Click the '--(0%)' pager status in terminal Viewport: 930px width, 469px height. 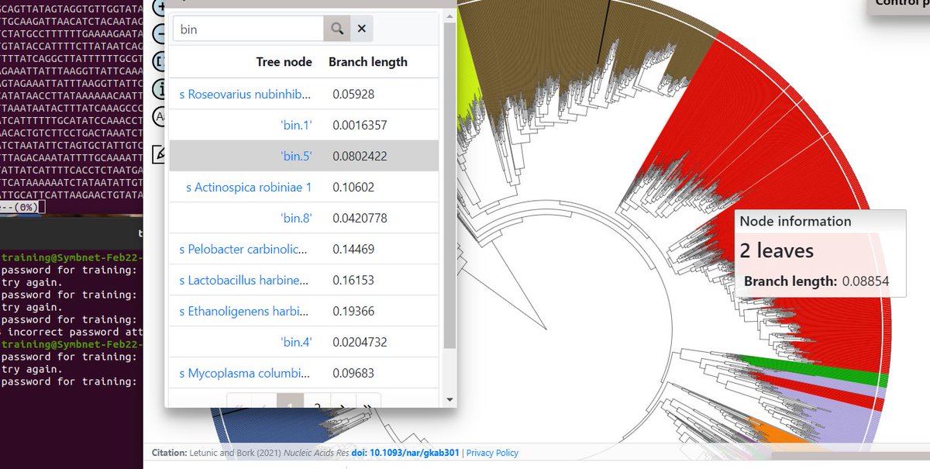19,208
